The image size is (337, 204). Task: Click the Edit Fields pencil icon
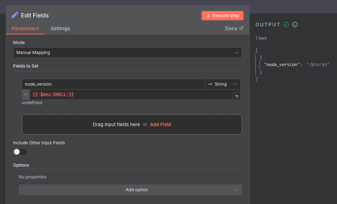click(x=15, y=15)
